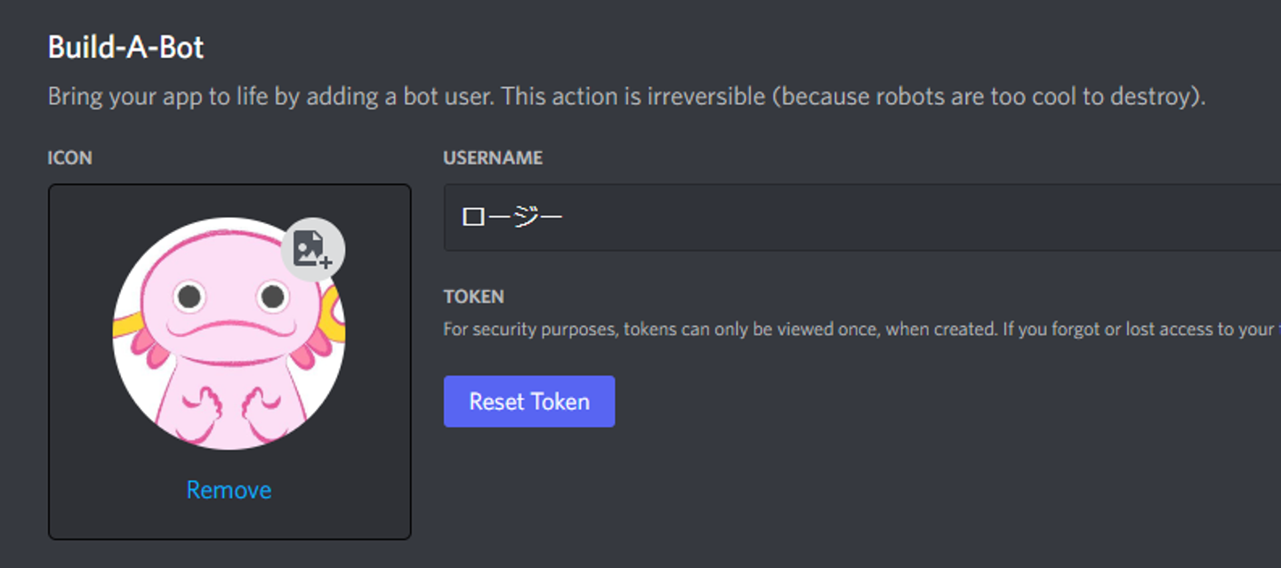This screenshot has height=568, width=1281.
Task: Click the ロージー username text
Action: [x=512, y=218]
